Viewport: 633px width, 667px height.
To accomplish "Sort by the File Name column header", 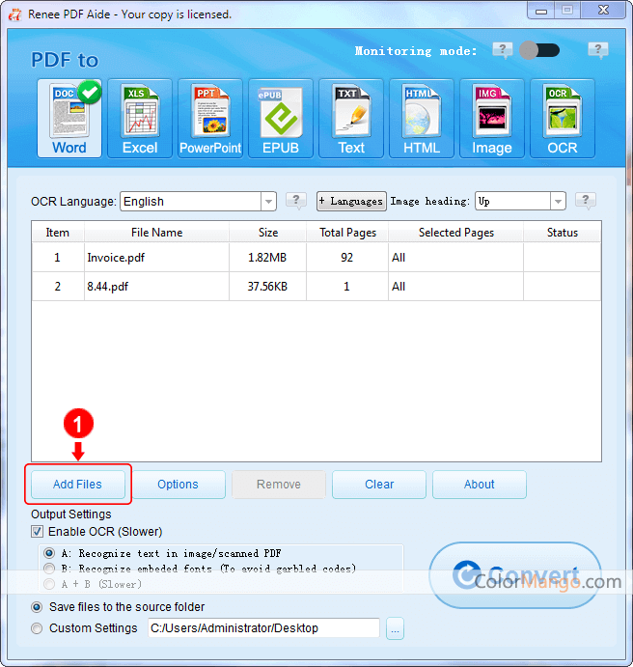I will (157, 233).
